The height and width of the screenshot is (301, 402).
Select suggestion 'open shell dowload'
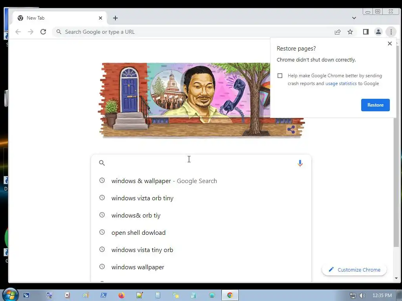pyautogui.click(x=201, y=233)
